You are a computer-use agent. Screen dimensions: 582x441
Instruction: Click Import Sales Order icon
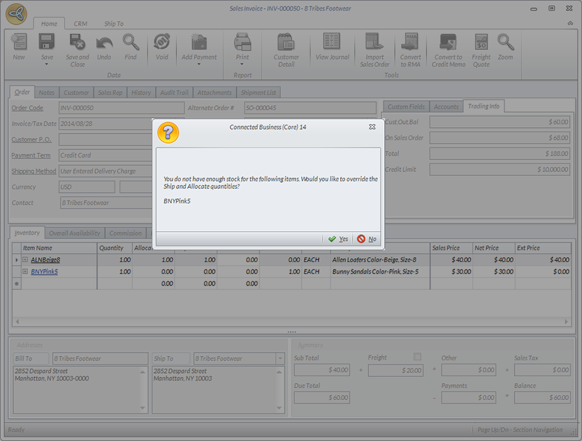click(375, 43)
